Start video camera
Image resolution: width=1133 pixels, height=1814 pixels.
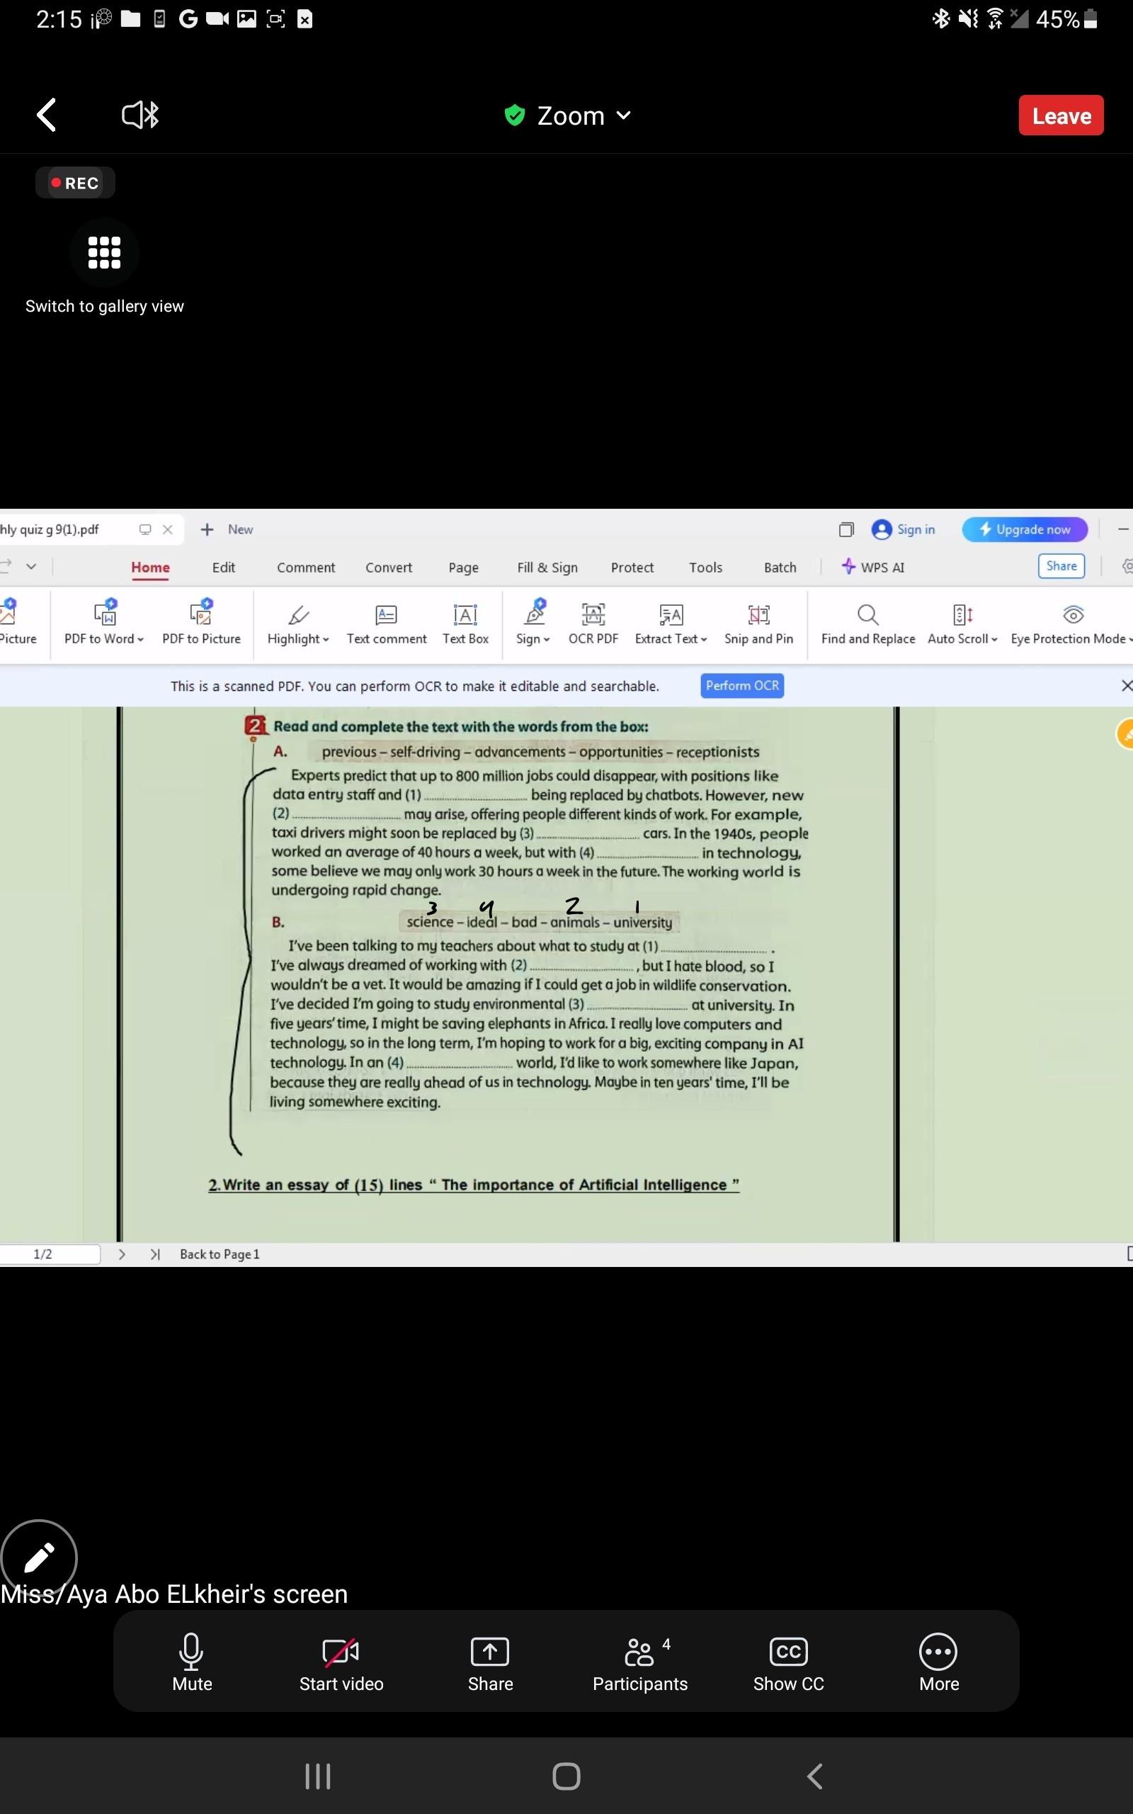(341, 1663)
